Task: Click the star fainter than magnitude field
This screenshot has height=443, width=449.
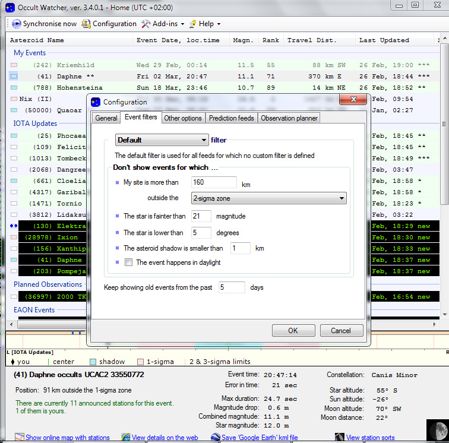Action: [201, 216]
